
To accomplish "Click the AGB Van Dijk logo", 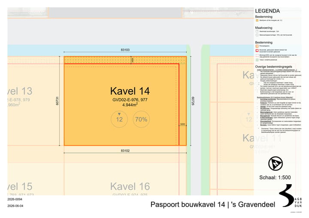I will (290, 196).
